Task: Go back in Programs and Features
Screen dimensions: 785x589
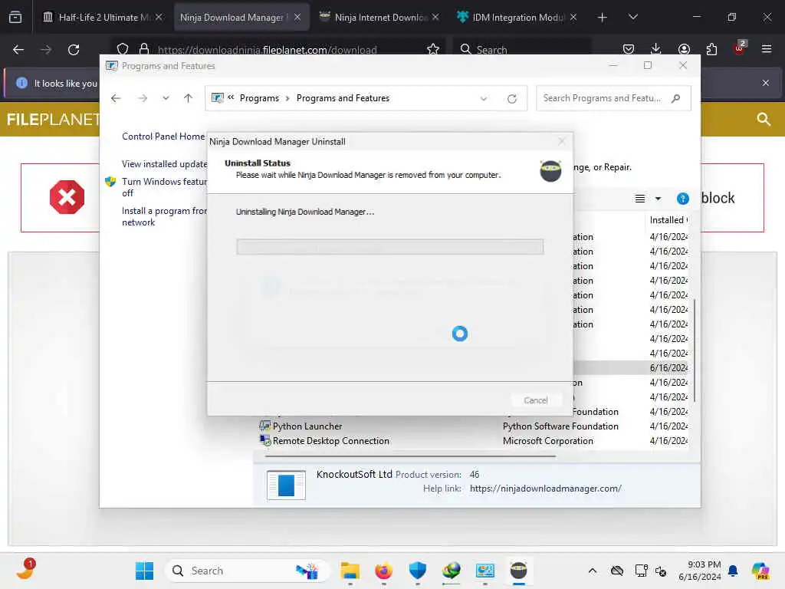Action: pyautogui.click(x=116, y=98)
